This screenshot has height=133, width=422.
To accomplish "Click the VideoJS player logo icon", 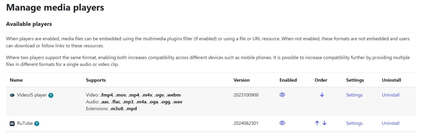I will (x=12, y=95).
